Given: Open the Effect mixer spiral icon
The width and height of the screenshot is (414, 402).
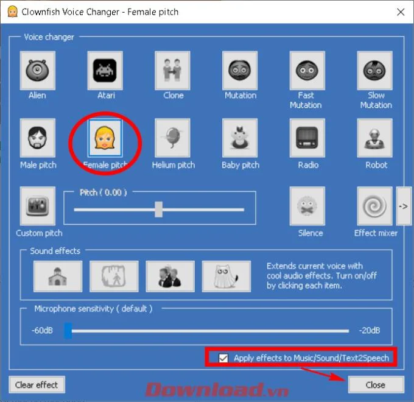Looking at the screenshot, I should [x=374, y=206].
